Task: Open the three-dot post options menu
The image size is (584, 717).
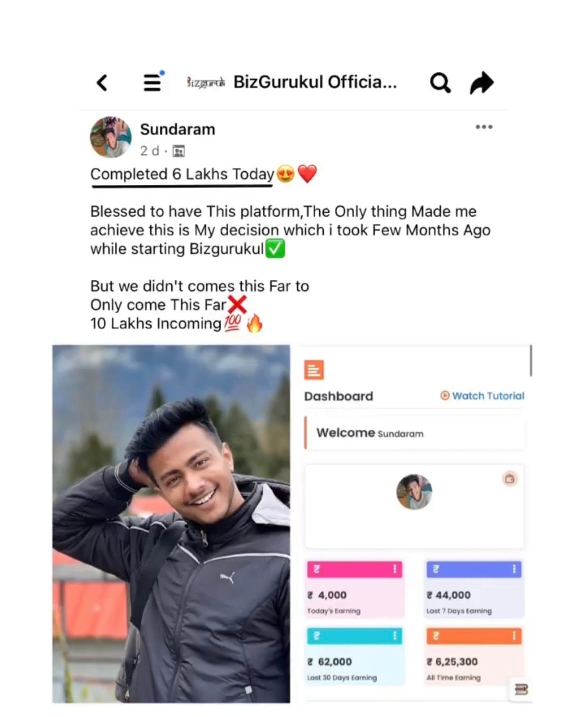Action: (484, 127)
